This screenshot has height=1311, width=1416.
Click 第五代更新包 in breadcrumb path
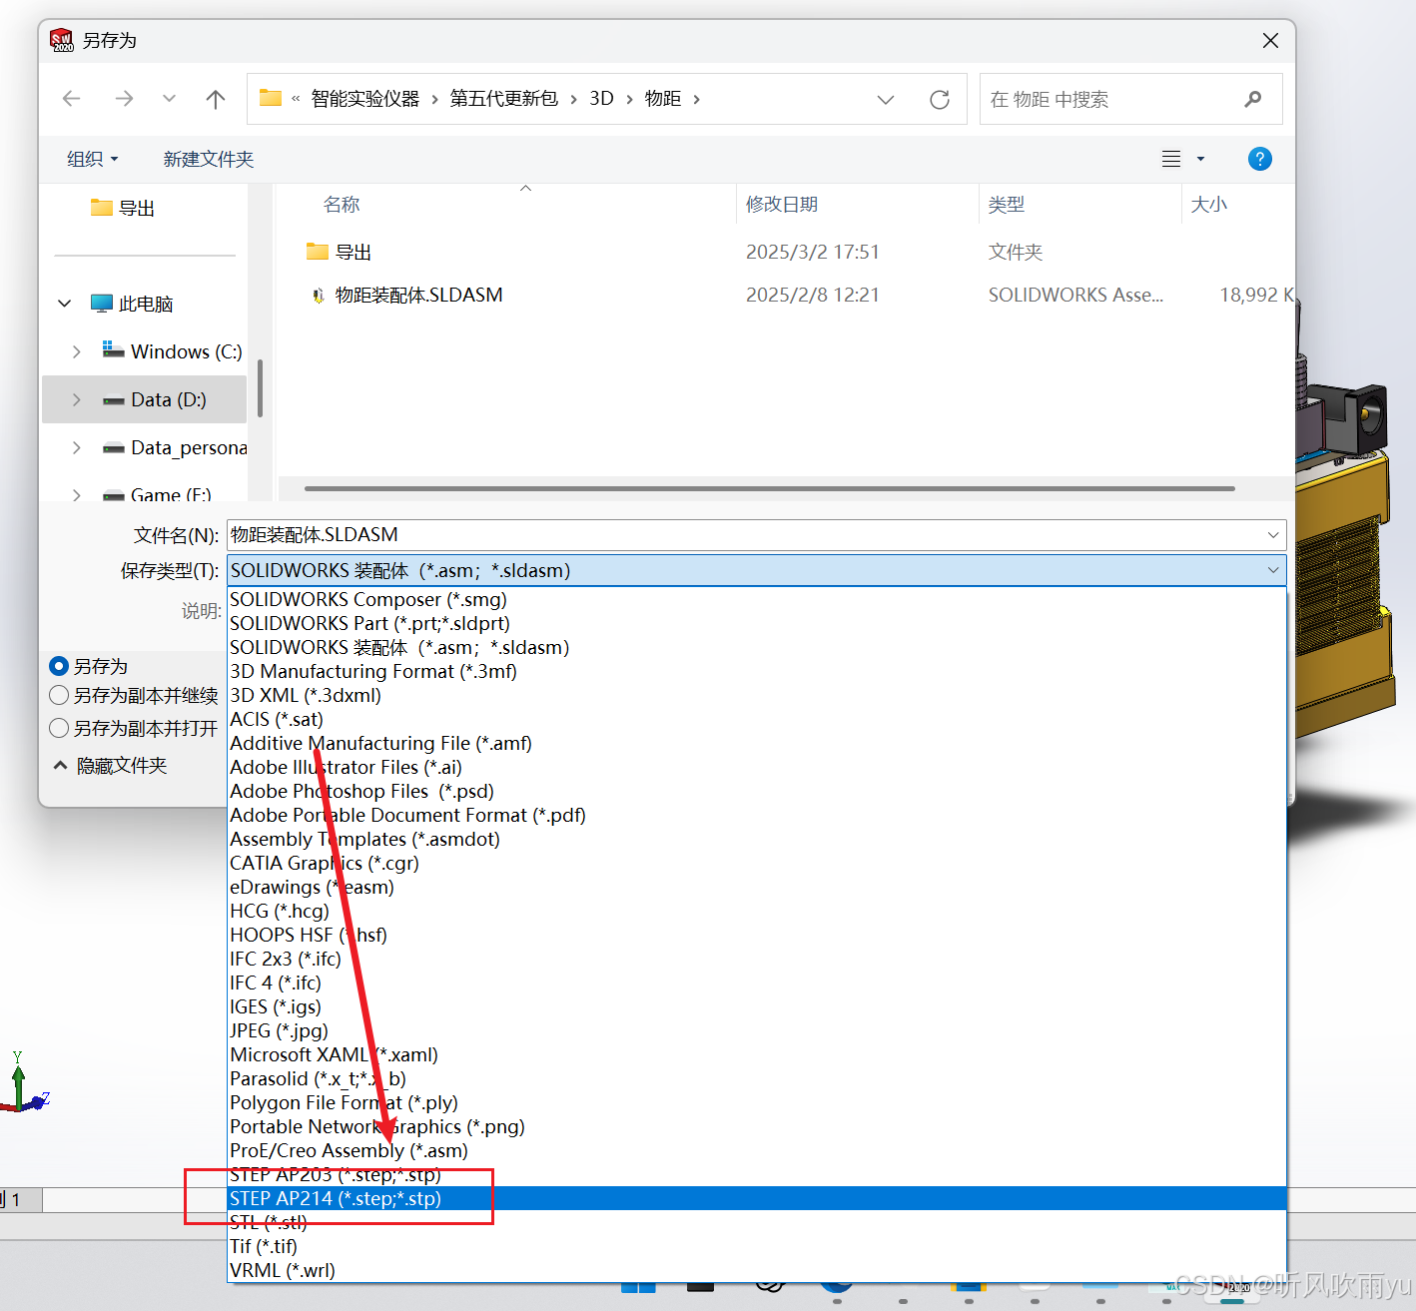pyautogui.click(x=503, y=98)
